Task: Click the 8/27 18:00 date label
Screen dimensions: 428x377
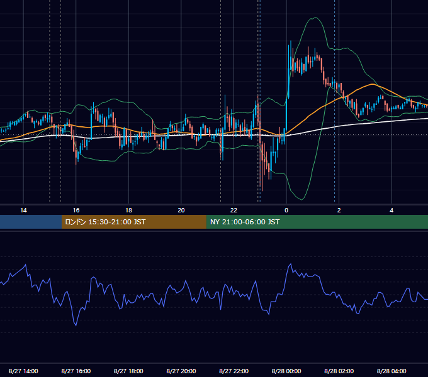Action: [128, 371]
